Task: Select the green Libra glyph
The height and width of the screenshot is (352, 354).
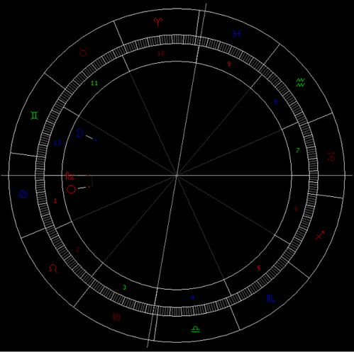Action: click(x=196, y=329)
